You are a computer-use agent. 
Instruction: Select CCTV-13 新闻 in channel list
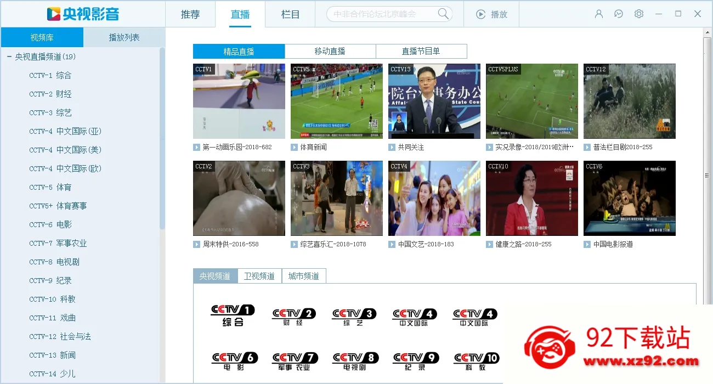53,355
